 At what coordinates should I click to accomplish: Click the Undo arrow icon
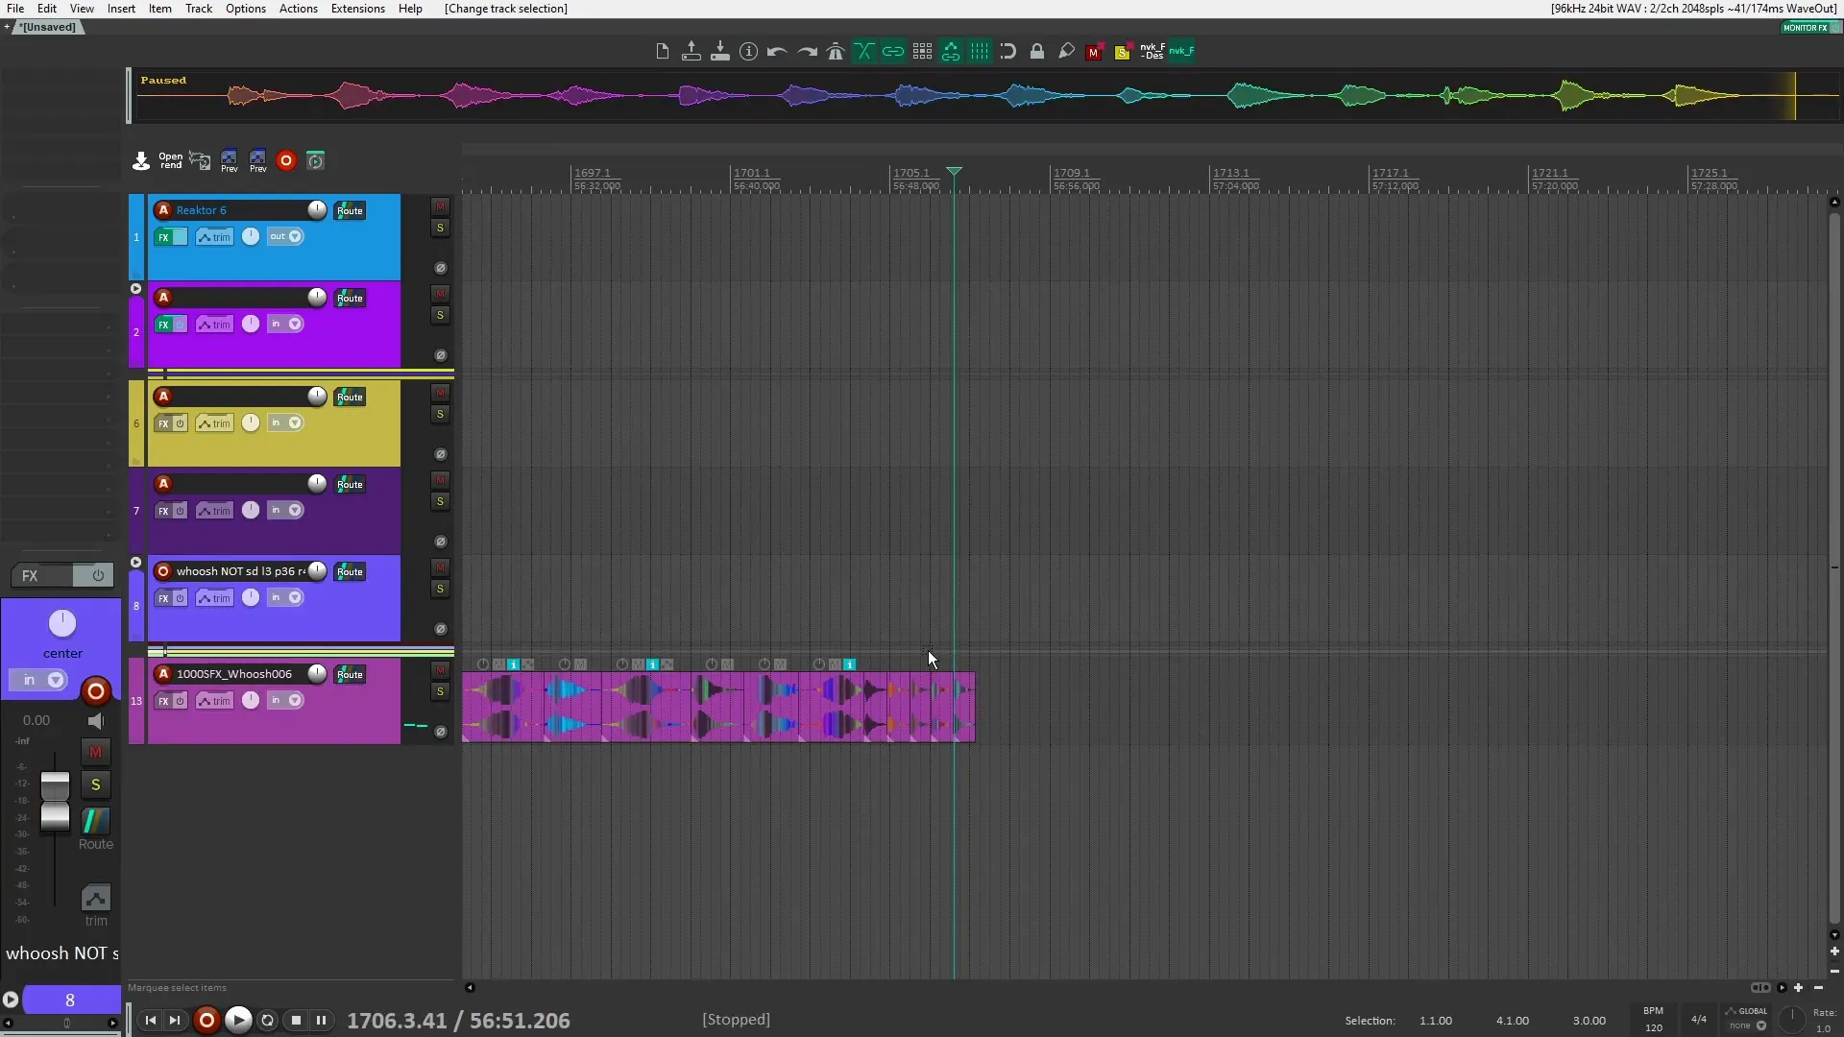777,52
